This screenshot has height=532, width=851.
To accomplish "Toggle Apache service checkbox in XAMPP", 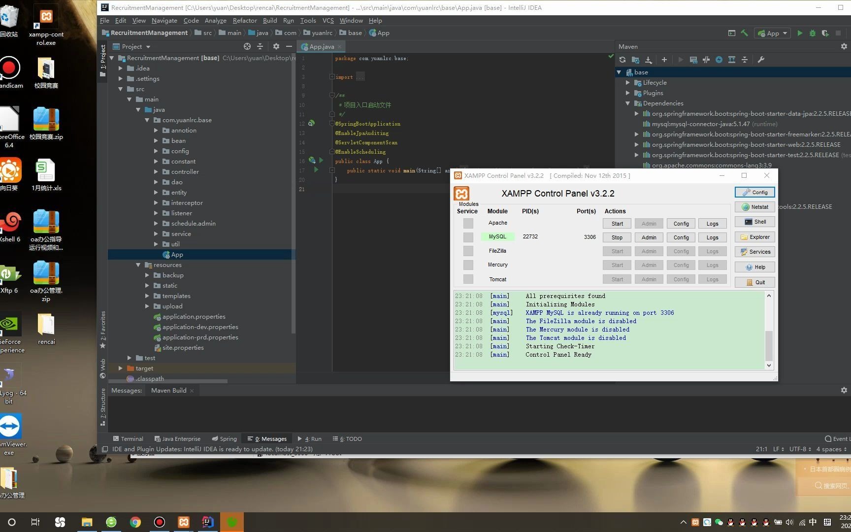I will click(468, 223).
